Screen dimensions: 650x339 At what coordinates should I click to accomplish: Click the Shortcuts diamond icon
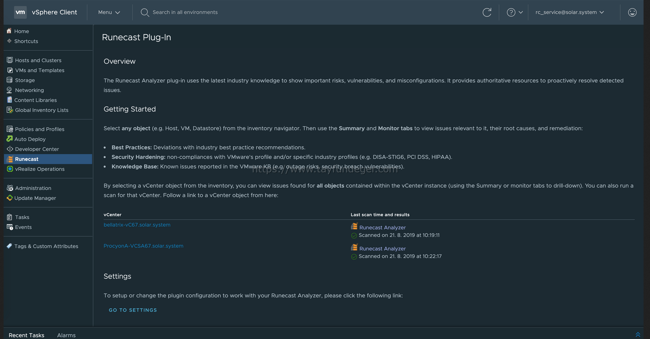[9, 41]
